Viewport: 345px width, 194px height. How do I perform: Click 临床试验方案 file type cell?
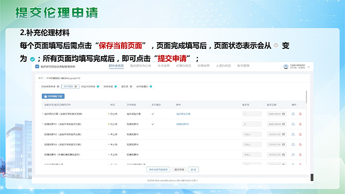(133, 114)
